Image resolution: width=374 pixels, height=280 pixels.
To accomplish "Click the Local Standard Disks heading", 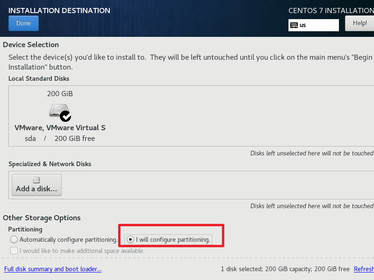I will 39,78.
